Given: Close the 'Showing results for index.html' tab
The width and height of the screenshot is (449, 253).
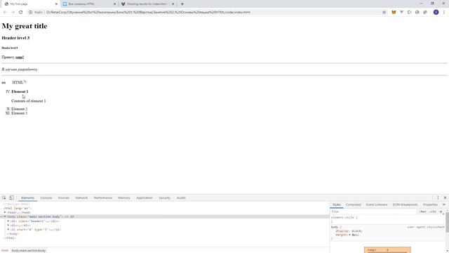Looking at the screenshot, I should click(x=173, y=4).
